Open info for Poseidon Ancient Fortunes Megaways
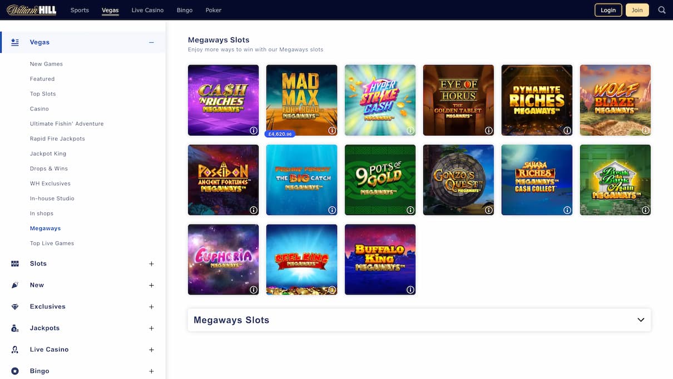Screen dimensions: 673x379 (x=254, y=210)
